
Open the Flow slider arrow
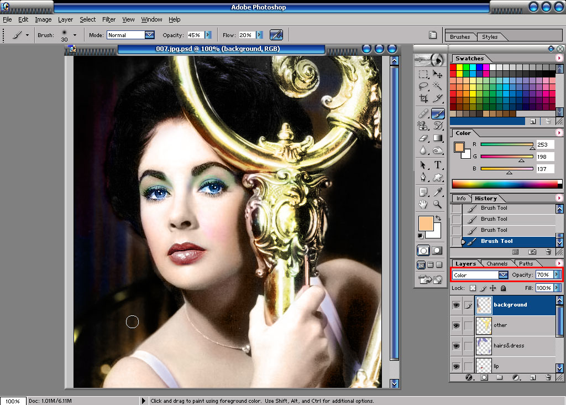[260, 35]
